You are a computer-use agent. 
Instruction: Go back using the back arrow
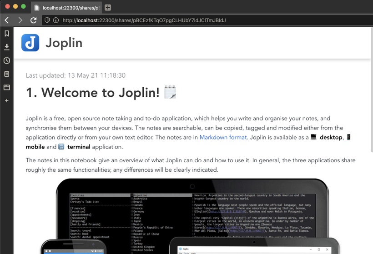pyautogui.click(x=7, y=20)
